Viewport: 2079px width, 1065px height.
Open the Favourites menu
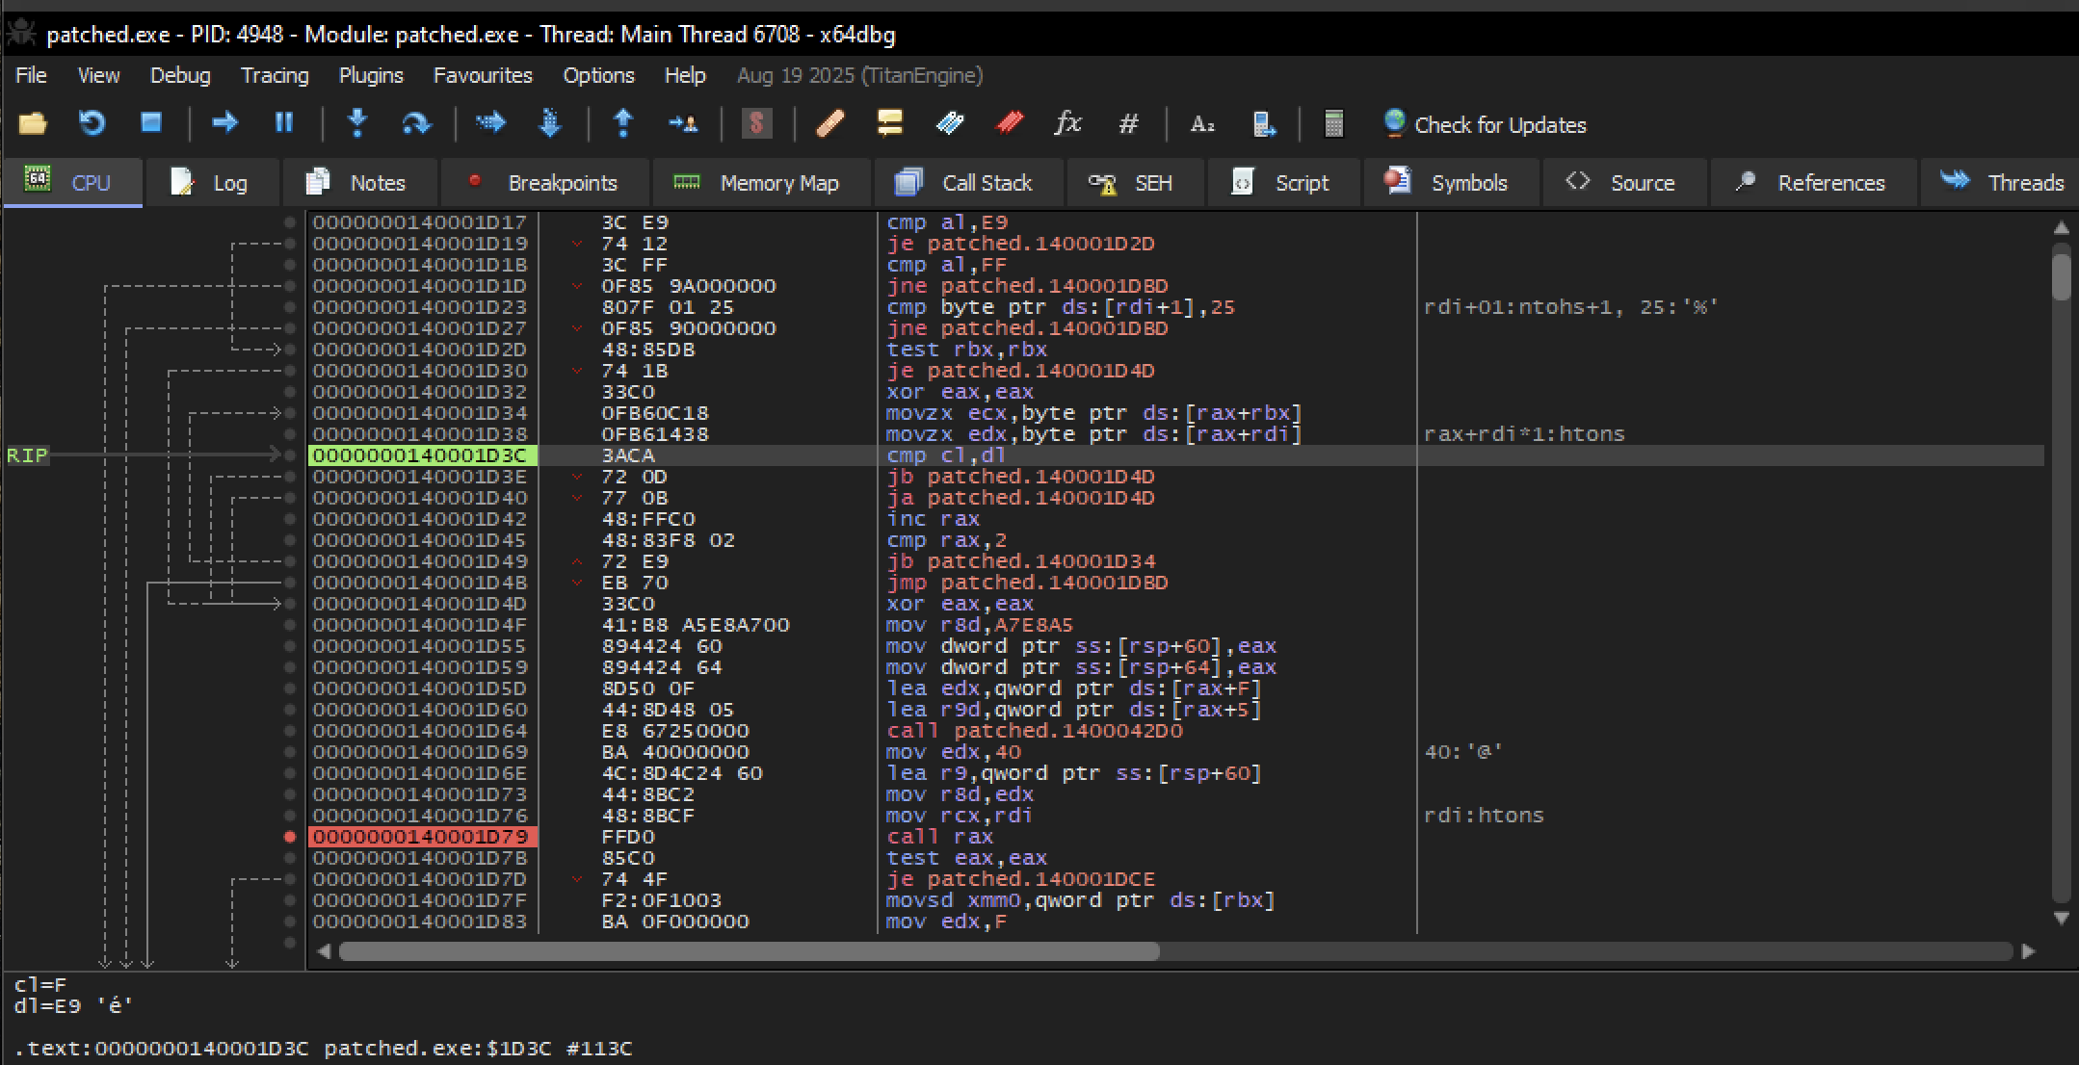(483, 75)
